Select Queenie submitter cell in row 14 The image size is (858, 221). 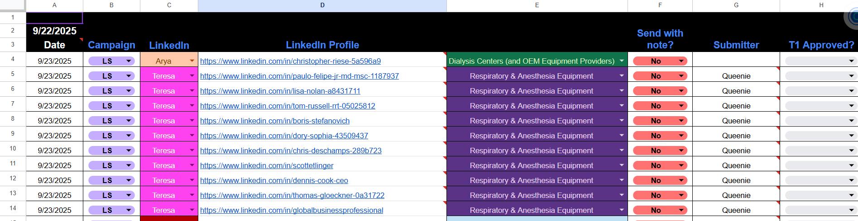click(736, 210)
